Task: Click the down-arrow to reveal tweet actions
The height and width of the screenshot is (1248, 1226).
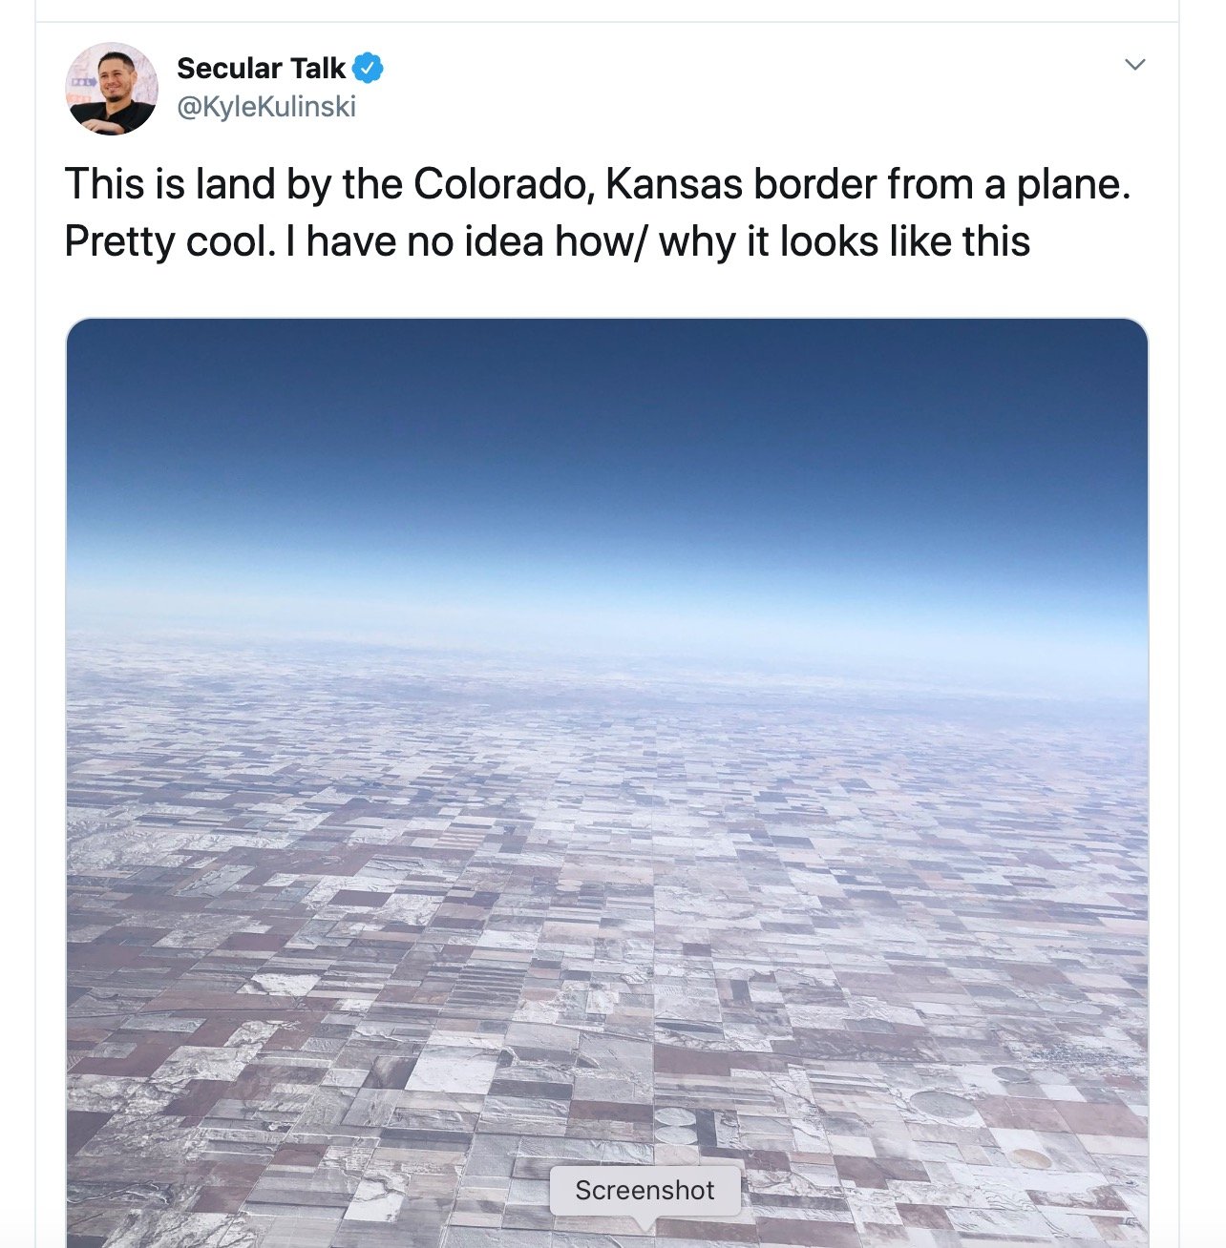Action: coord(1134,63)
